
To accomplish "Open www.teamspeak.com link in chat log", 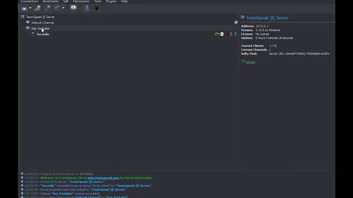I will 103,178.
